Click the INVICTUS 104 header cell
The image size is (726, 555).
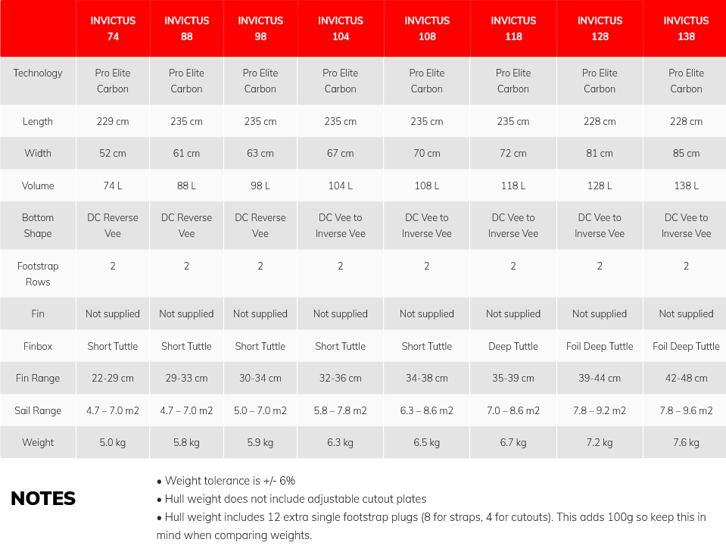point(341,28)
